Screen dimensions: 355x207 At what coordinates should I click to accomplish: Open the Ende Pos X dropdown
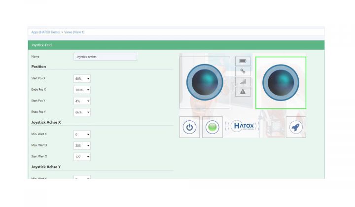[x=82, y=90]
